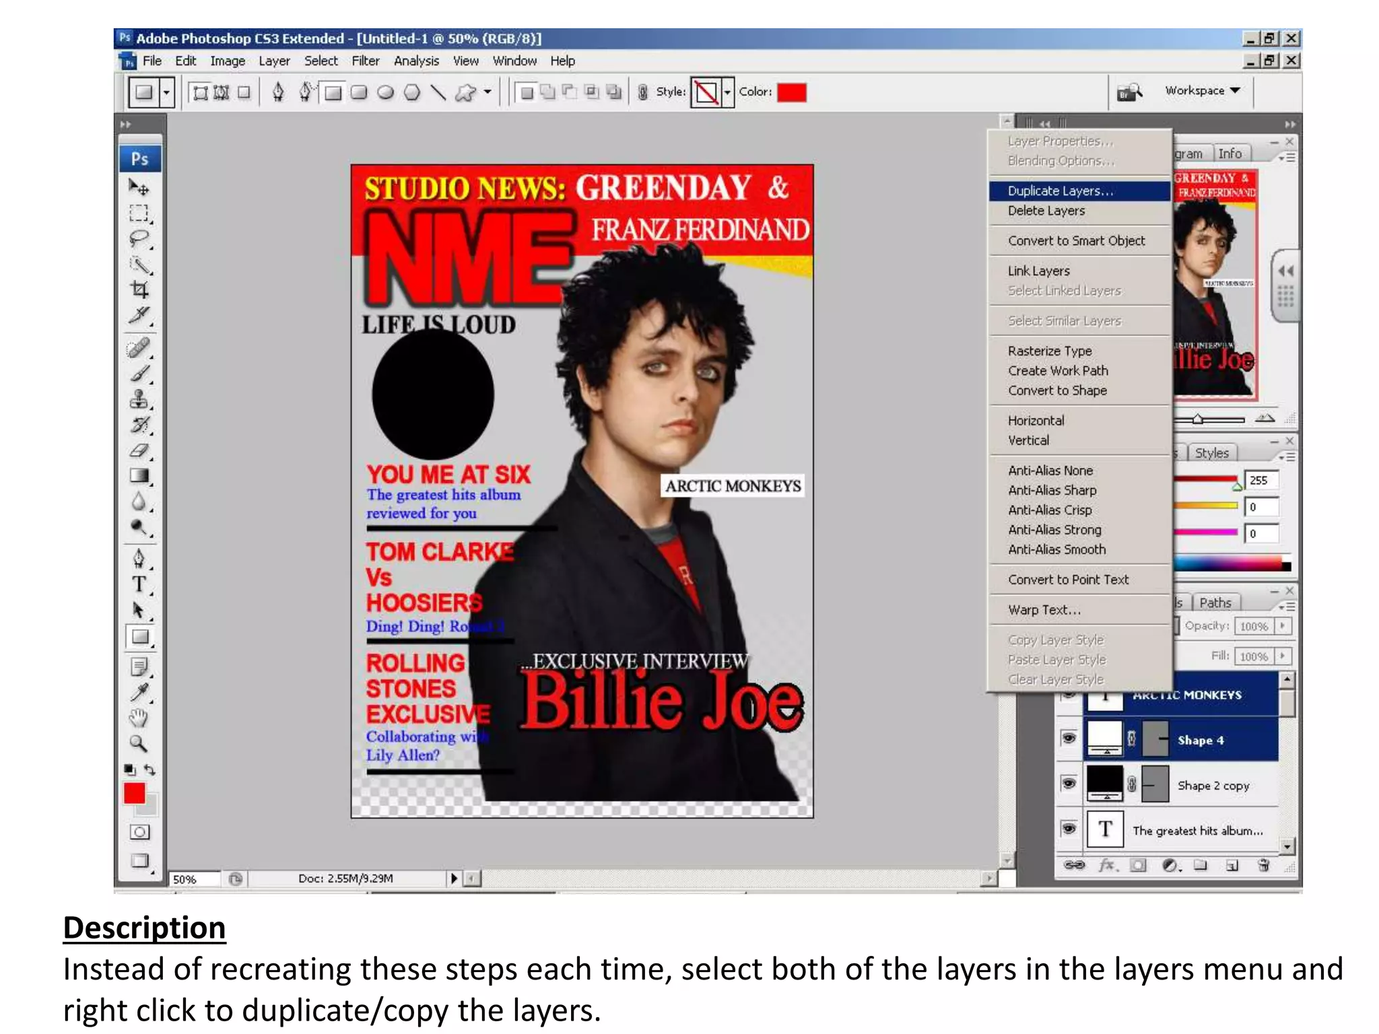Open the Workspace dropdown
The image size is (1379, 1034).
[1202, 90]
